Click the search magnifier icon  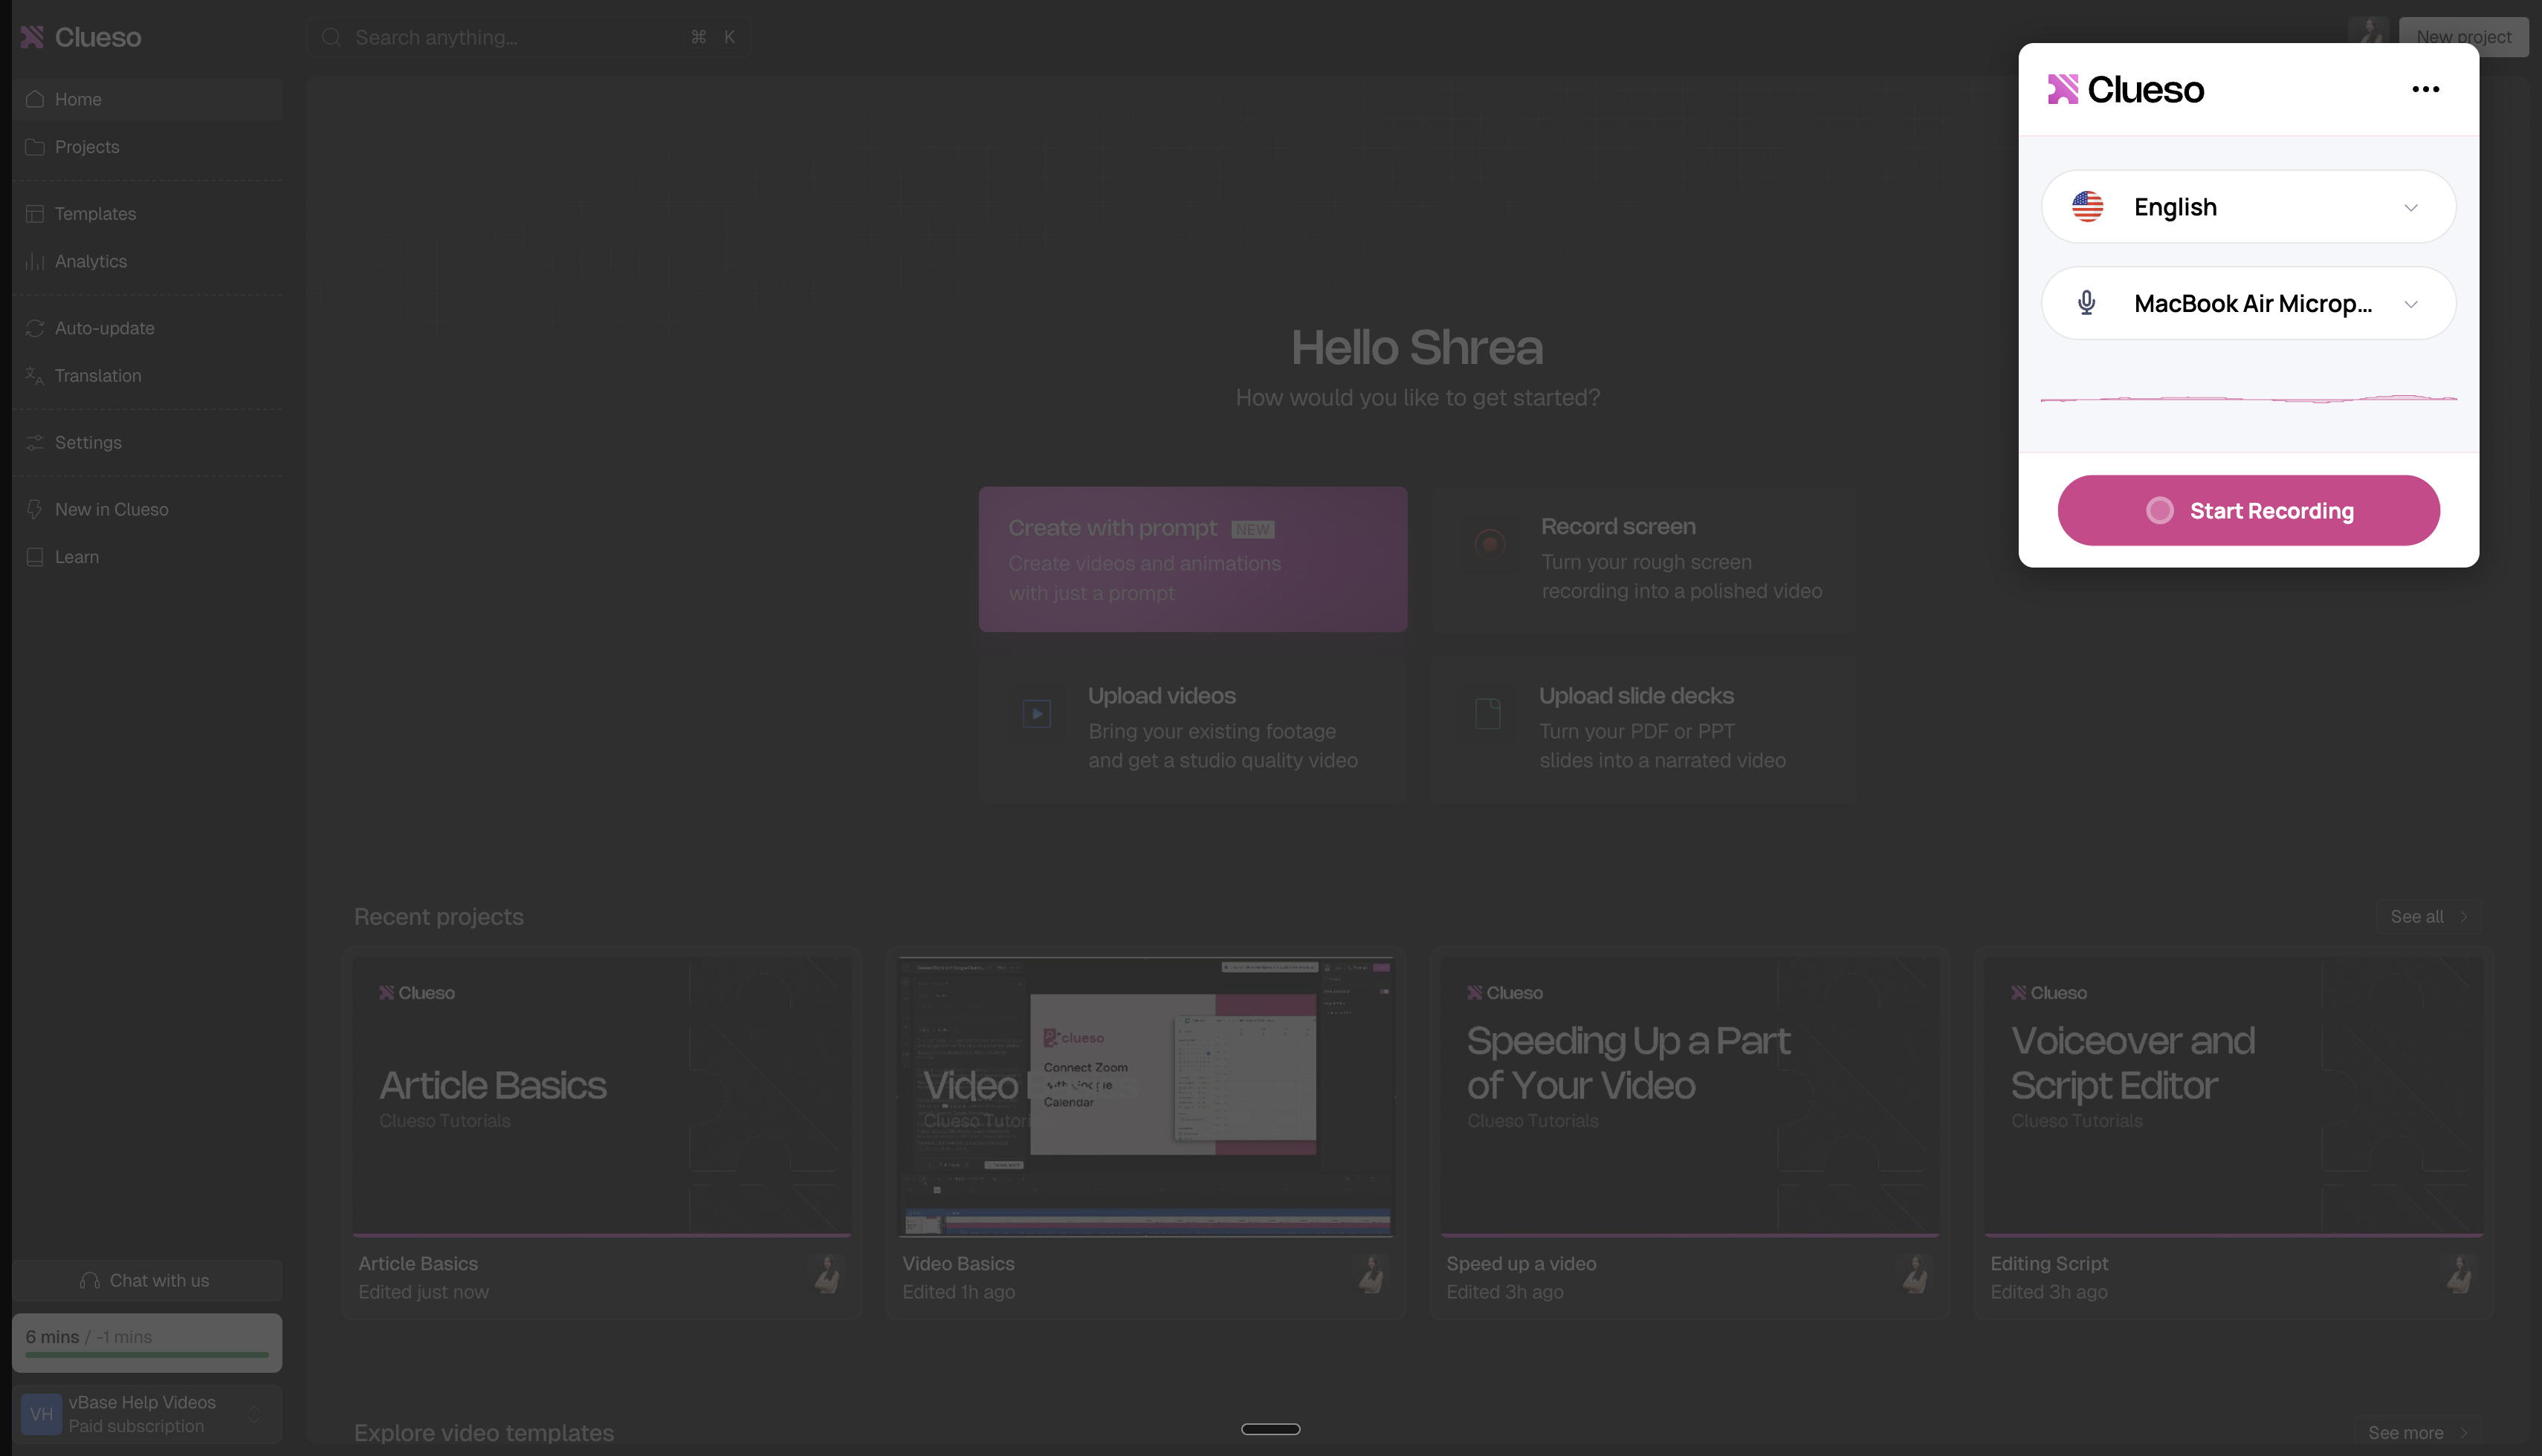pos(332,38)
